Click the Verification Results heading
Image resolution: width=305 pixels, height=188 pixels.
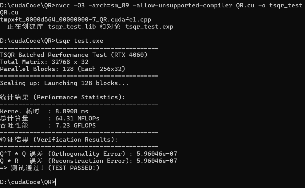59,140
